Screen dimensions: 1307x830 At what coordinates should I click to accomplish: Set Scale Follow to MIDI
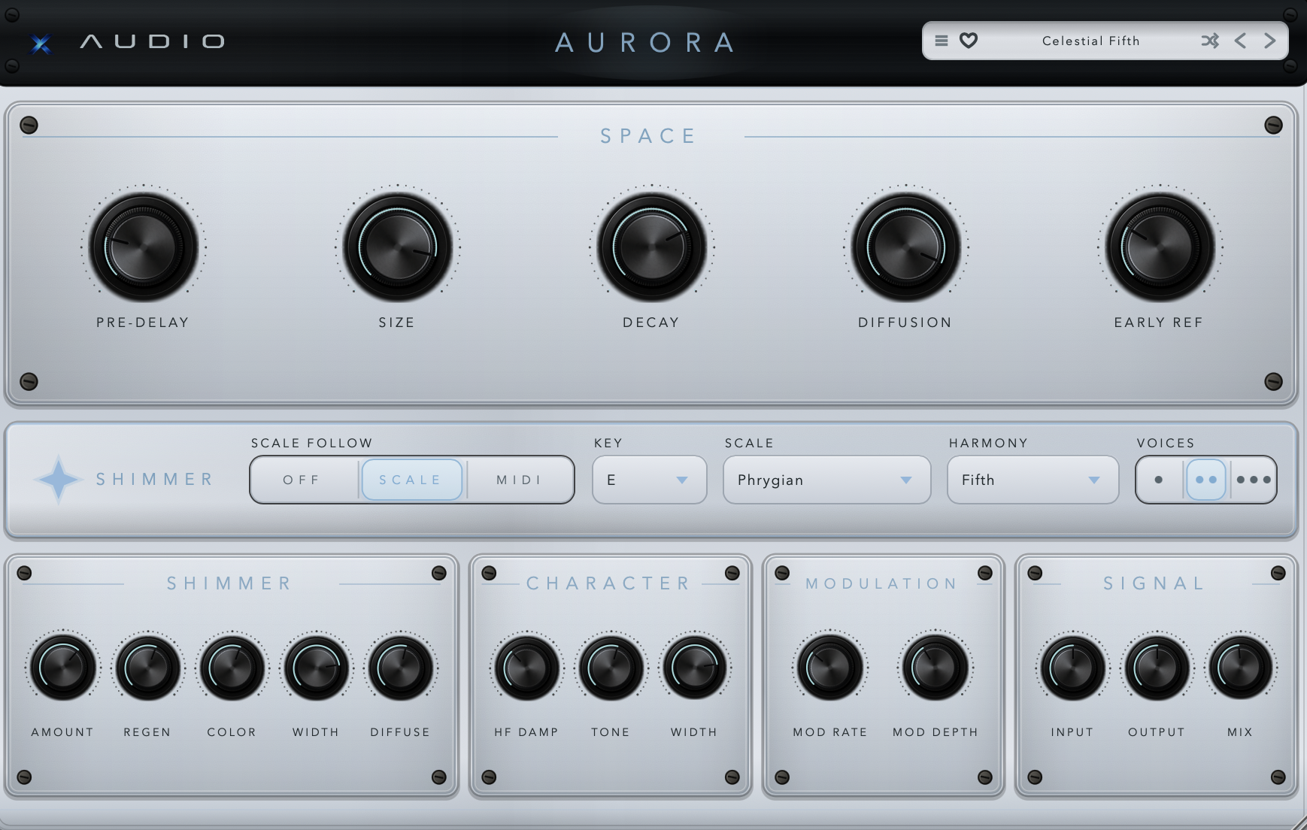520,480
